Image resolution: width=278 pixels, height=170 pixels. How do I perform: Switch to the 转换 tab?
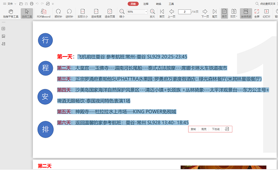158,4
